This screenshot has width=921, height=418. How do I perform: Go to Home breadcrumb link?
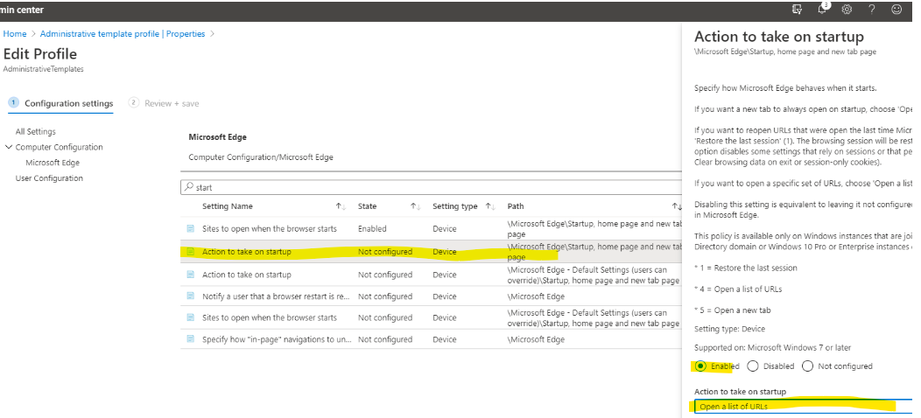pyautogui.click(x=15, y=34)
